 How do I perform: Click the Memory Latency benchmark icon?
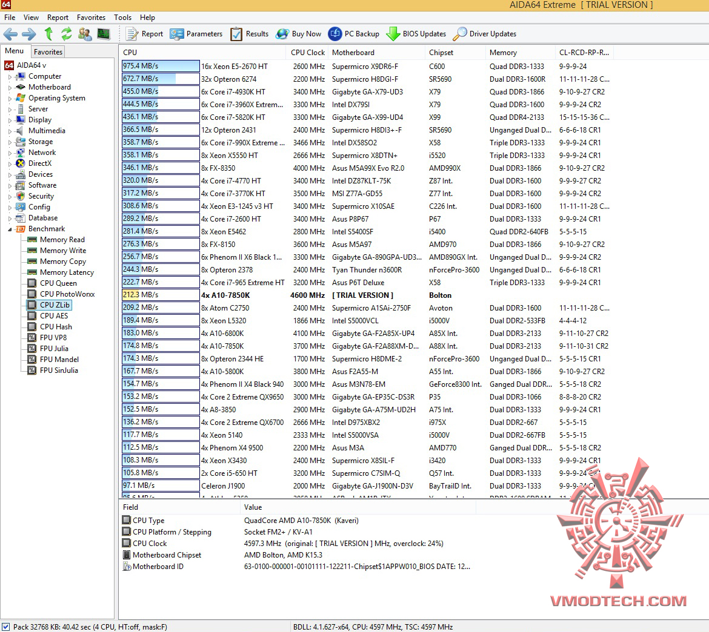pos(32,272)
